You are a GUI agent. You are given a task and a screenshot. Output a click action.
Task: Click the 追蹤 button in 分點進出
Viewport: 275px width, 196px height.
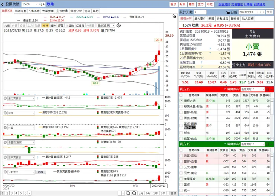point(41,172)
